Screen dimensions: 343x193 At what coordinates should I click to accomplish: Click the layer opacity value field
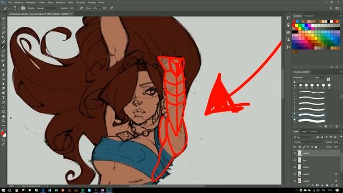[x=336, y=142]
